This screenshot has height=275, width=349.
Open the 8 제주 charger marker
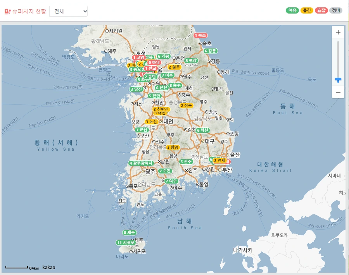129,232
